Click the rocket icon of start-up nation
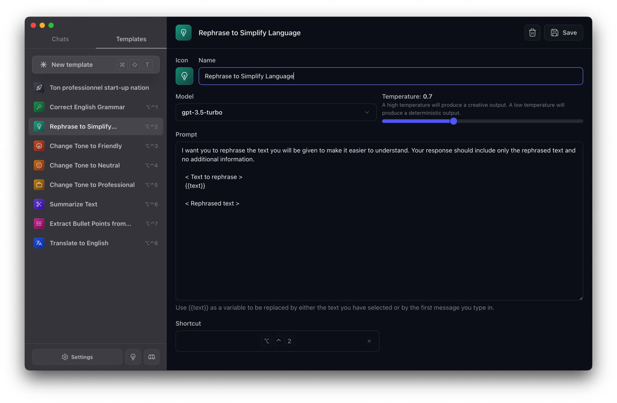 [x=39, y=88]
